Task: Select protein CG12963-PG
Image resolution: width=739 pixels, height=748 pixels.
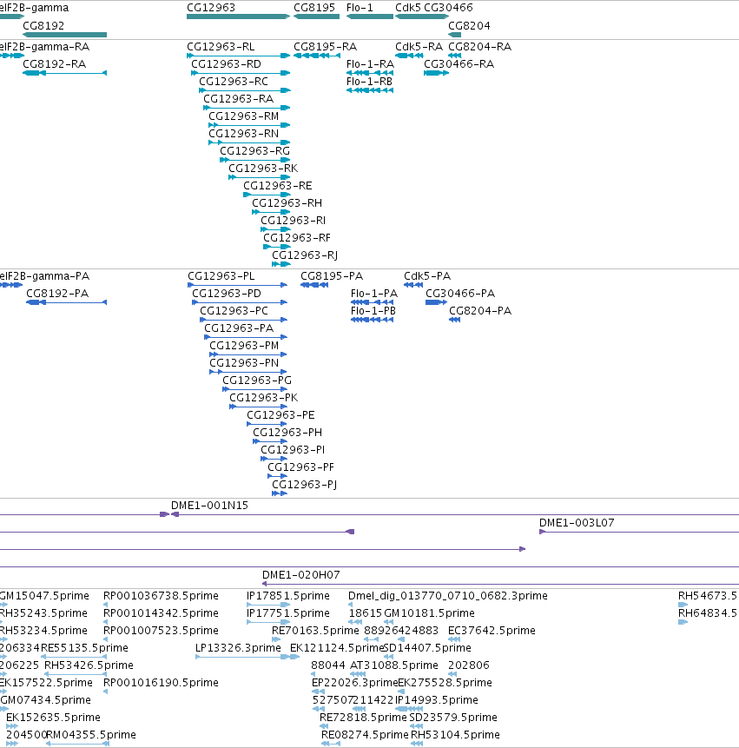Action: coord(255,389)
